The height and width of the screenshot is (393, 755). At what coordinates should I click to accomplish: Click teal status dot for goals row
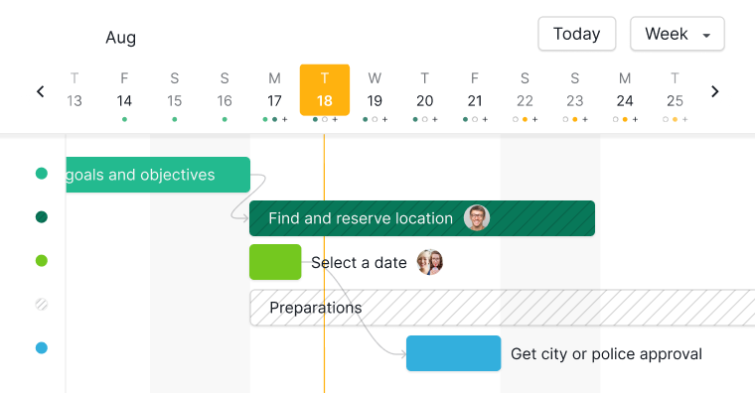pyautogui.click(x=42, y=173)
